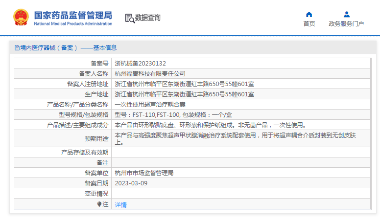Open the 详情 link
This screenshot has width=380, height=222.
(120, 204)
